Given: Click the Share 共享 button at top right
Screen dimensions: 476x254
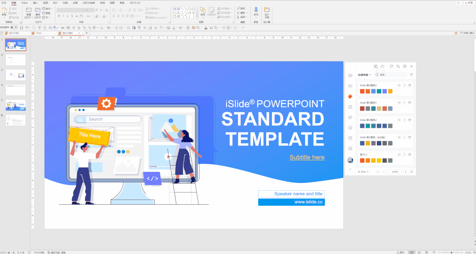Looking at the screenshot, I should pos(470,3).
